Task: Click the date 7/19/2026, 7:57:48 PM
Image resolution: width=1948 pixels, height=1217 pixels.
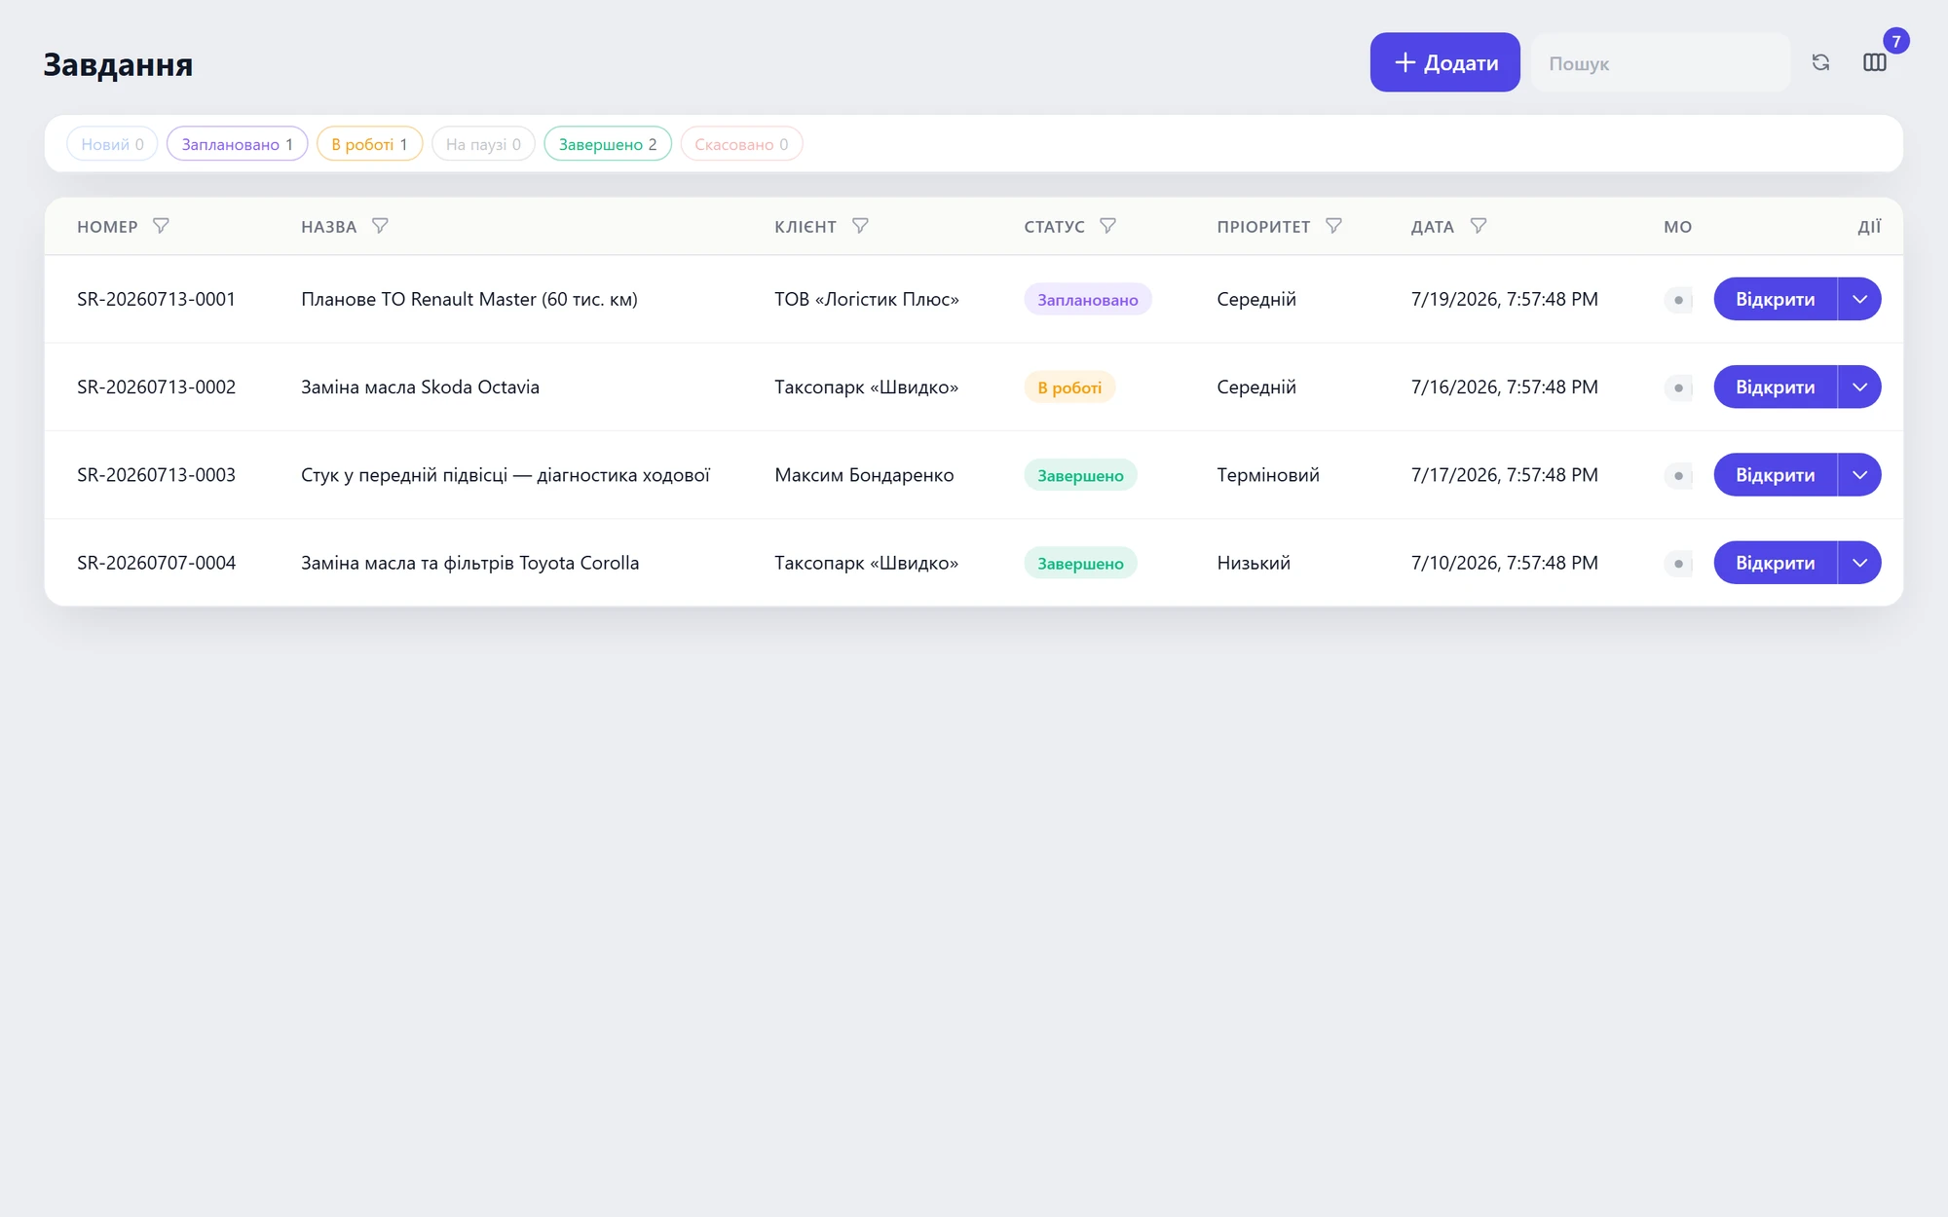Action: (1504, 299)
